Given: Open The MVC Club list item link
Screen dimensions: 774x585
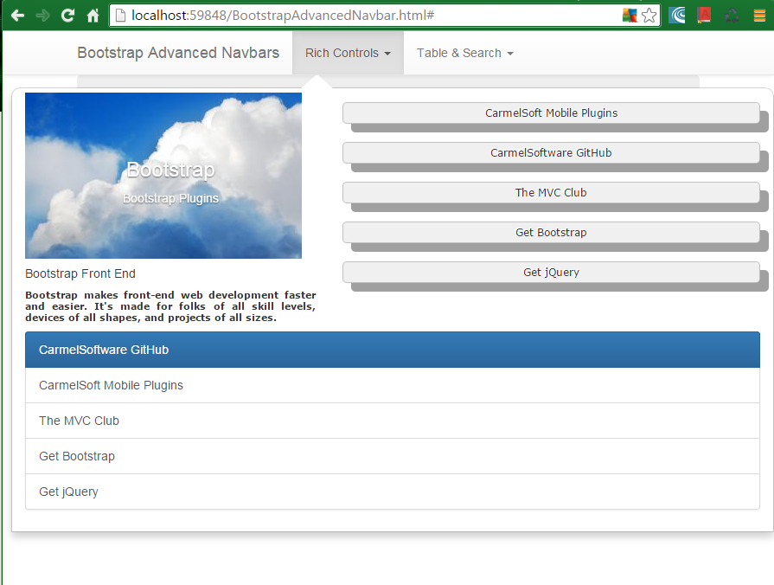Looking at the screenshot, I should click(x=79, y=421).
